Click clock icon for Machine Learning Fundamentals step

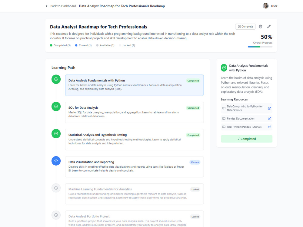click(56, 188)
